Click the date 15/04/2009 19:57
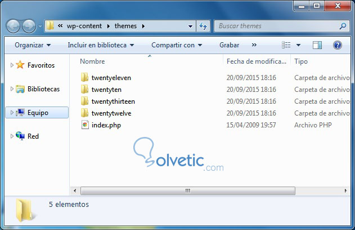The image size is (355, 230). pos(251,125)
